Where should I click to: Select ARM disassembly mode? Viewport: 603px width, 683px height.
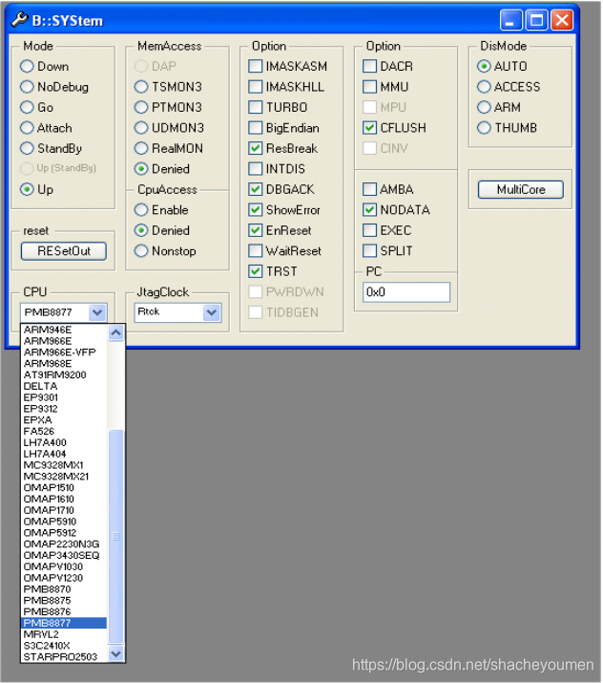[x=484, y=107]
